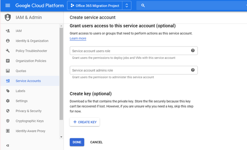Open the hamburger navigation menu

pos(8,6)
